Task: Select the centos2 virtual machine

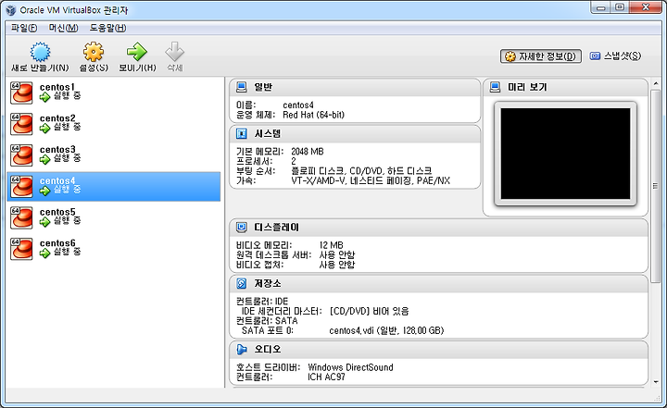Action: tap(114, 124)
